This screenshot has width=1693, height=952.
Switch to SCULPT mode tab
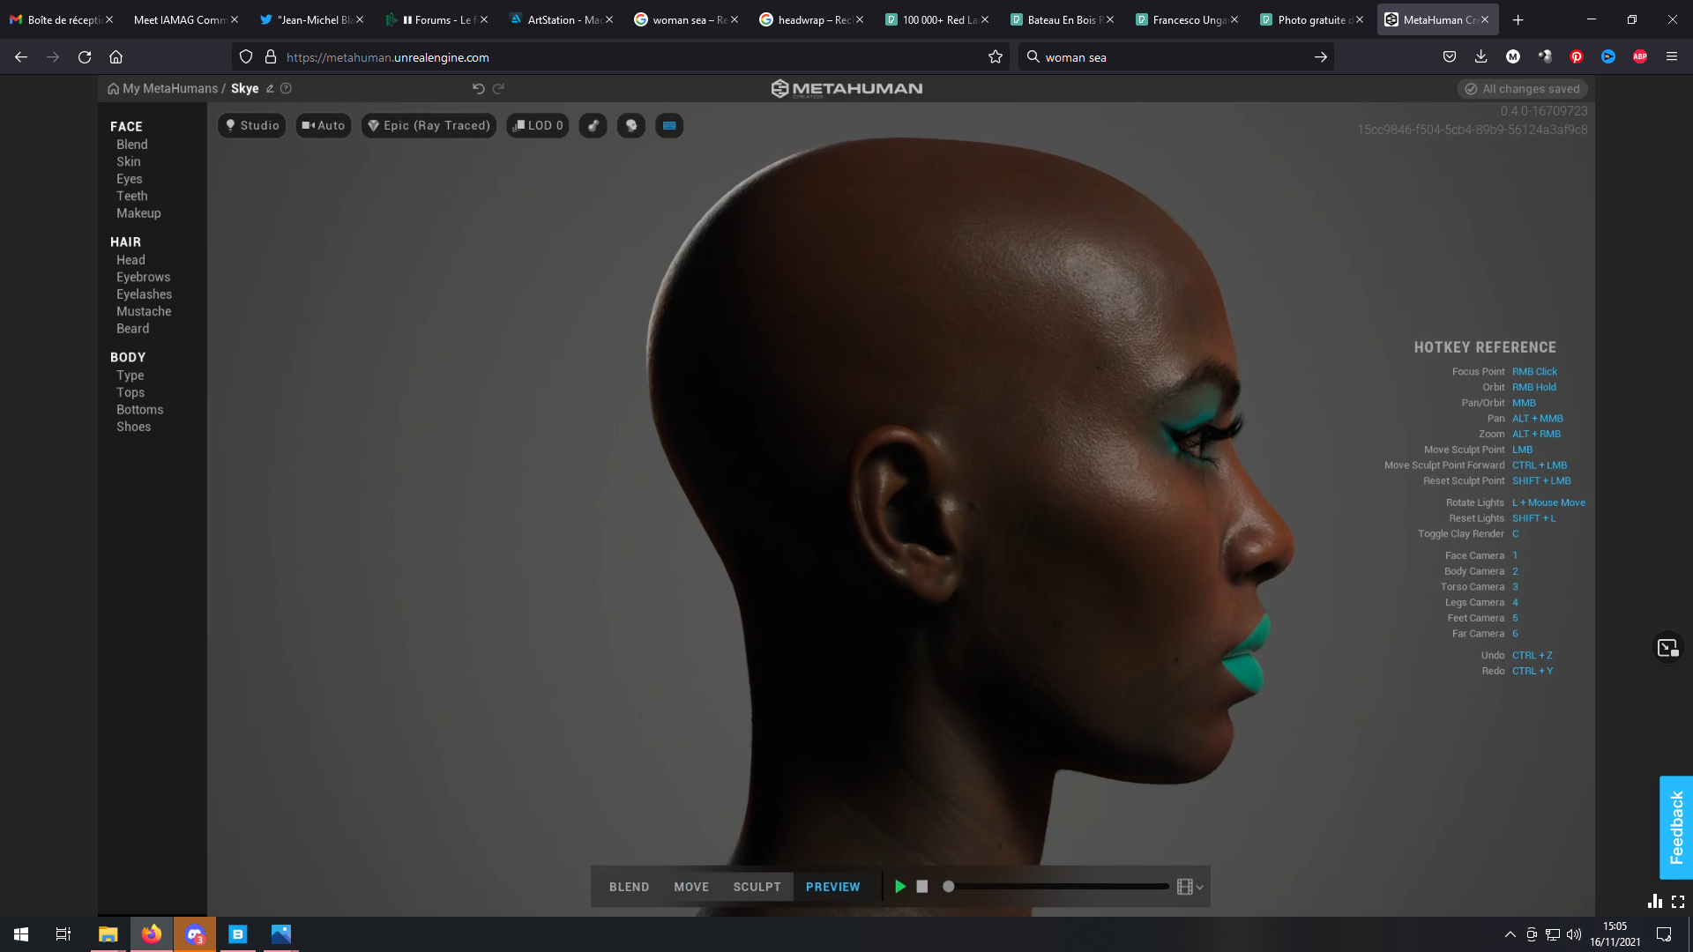pos(757,887)
